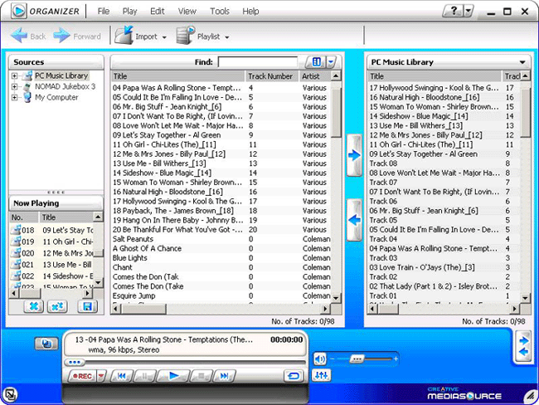Click the question mark help button
The width and height of the screenshot is (539, 405).
pyautogui.click(x=454, y=11)
